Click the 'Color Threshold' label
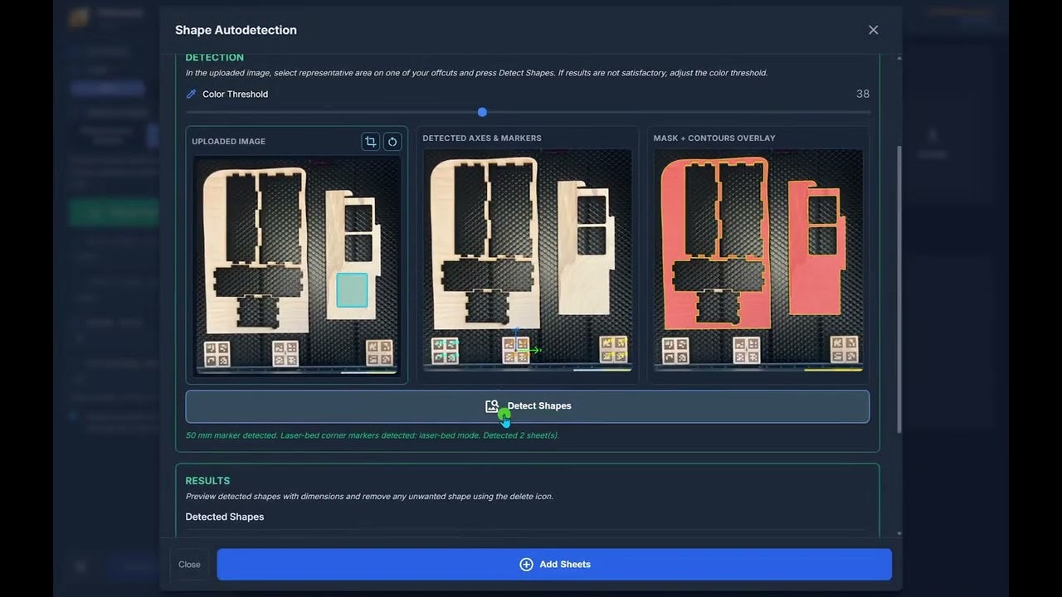1062x597 pixels. (236, 95)
